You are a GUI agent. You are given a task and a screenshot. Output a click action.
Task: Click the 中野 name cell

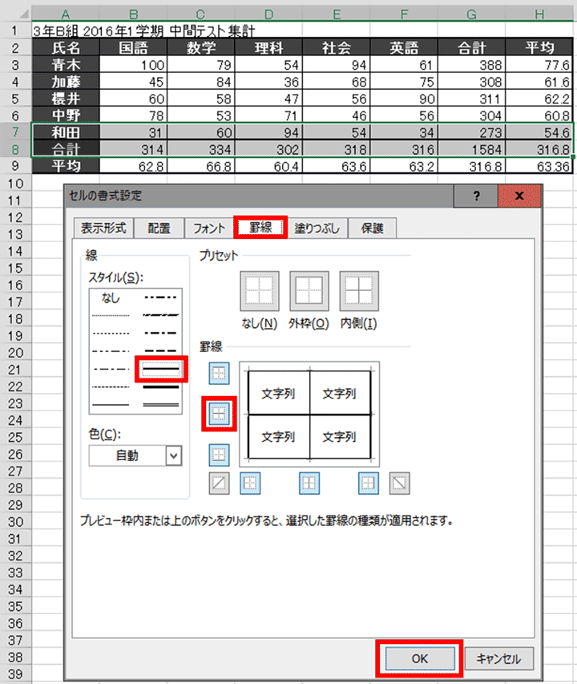(66, 115)
